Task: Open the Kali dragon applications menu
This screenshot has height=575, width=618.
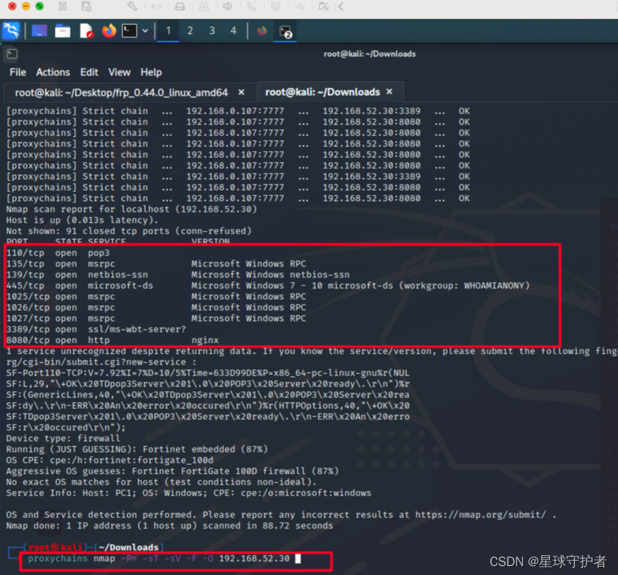Action: tap(11, 31)
